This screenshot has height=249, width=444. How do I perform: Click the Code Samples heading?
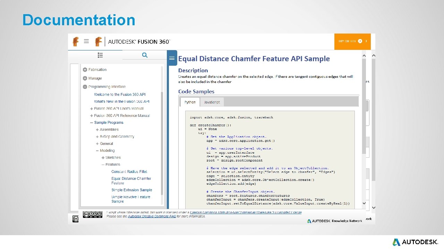click(196, 92)
